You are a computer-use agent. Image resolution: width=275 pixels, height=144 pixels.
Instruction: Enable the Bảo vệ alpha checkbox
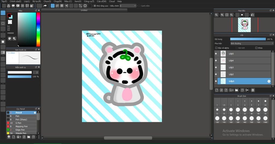coord(216,48)
